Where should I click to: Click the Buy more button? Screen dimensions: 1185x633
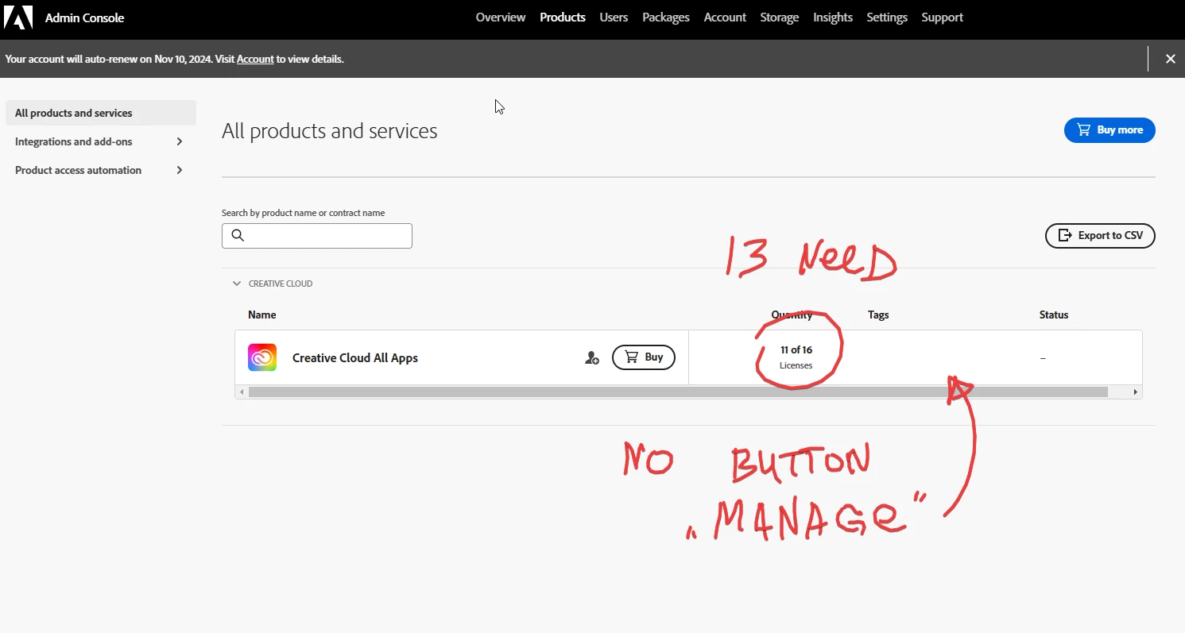[1109, 130]
